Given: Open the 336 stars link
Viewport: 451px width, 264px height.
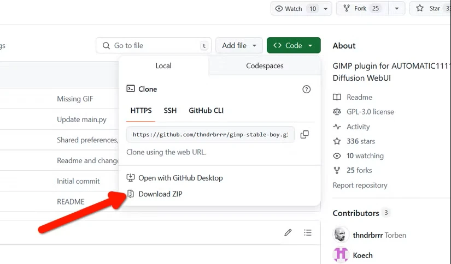Looking at the screenshot, I should pos(361,141).
